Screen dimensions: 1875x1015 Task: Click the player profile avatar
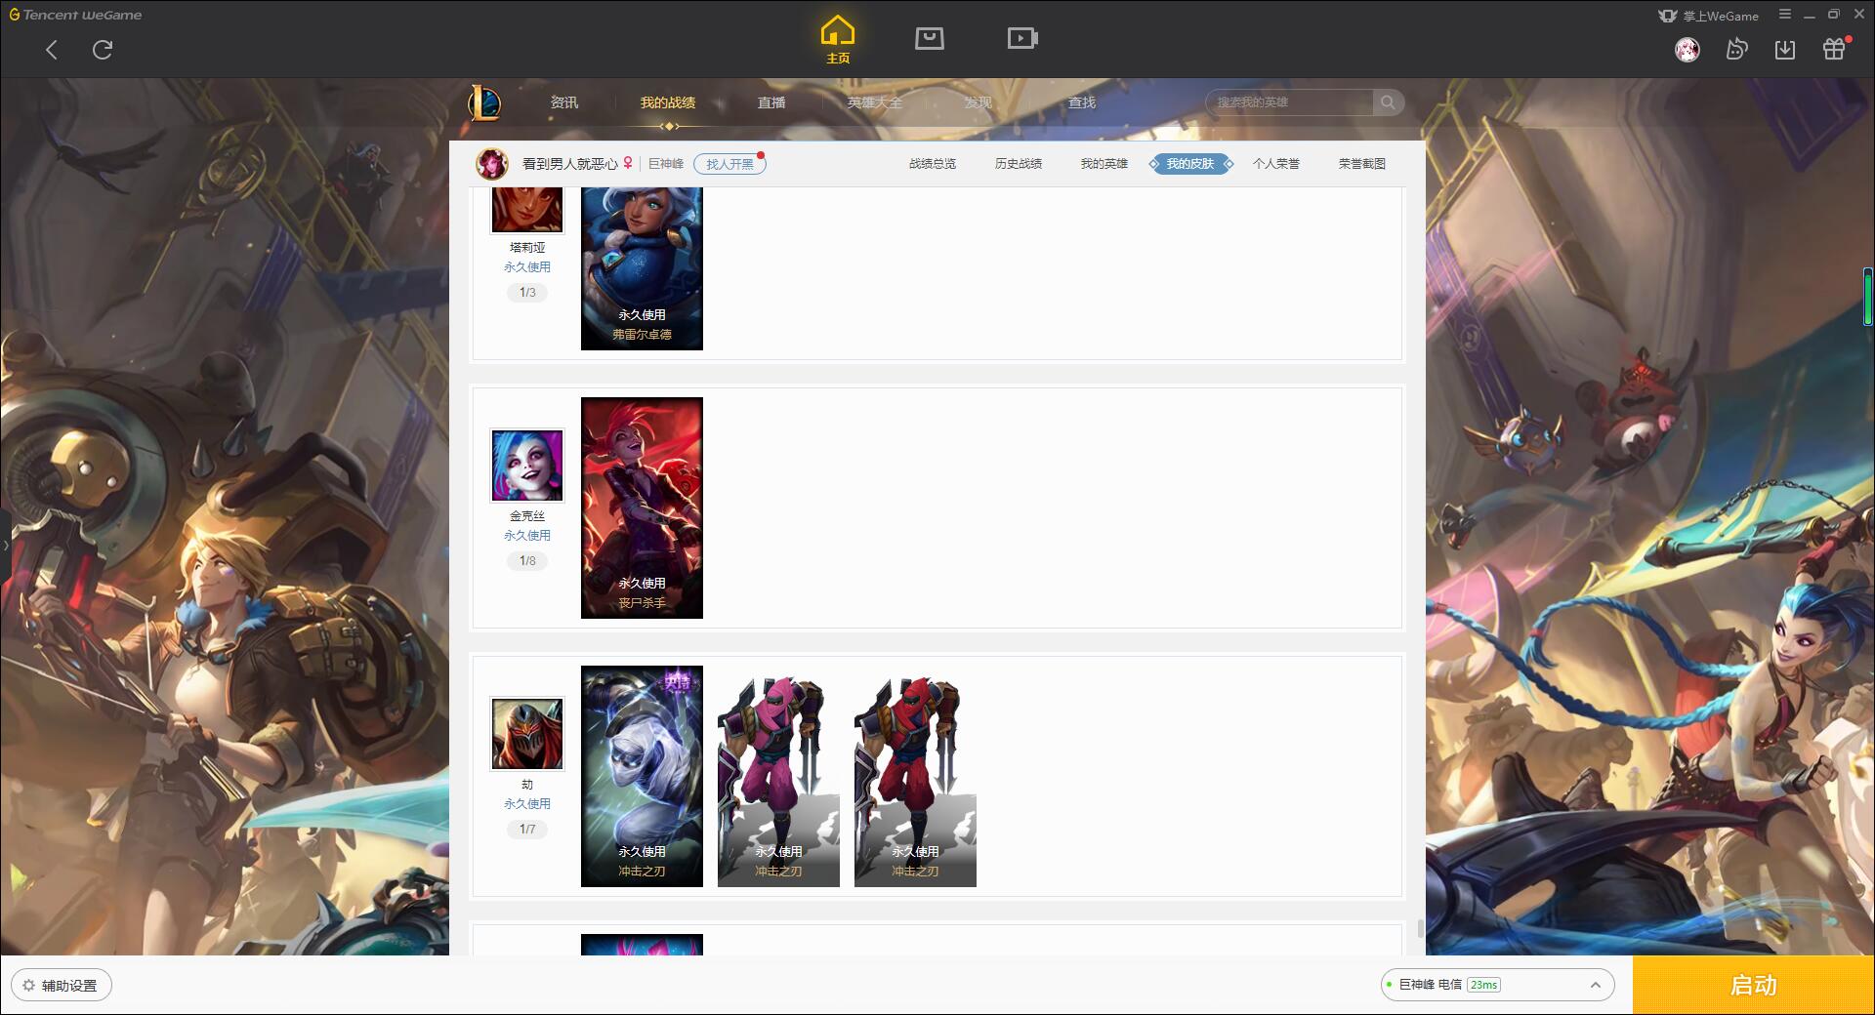click(x=492, y=164)
